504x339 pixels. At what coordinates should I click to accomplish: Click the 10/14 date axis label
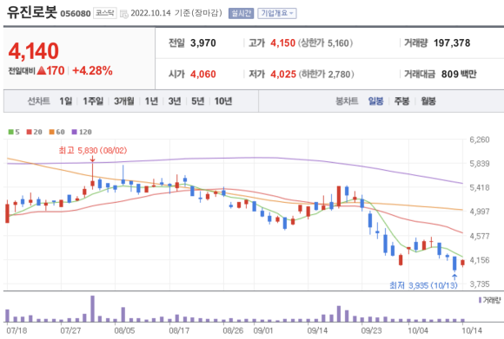[472, 330]
